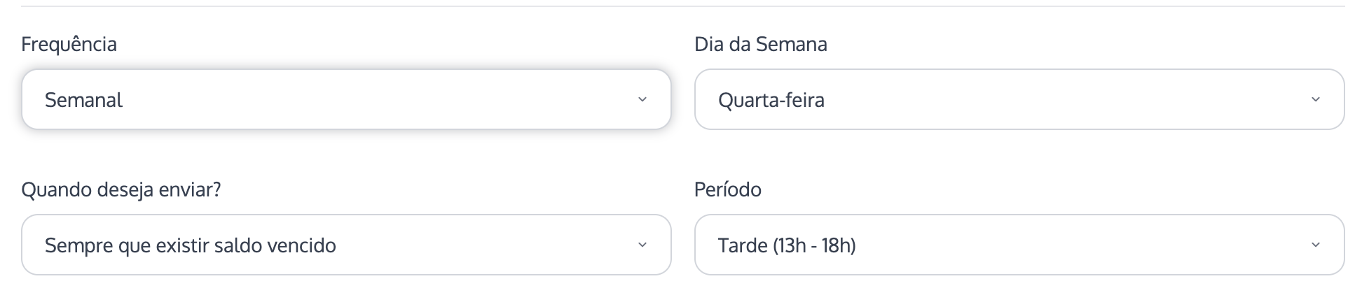Expand the Período select box
This screenshot has width=1369, height=302.
(1019, 245)
